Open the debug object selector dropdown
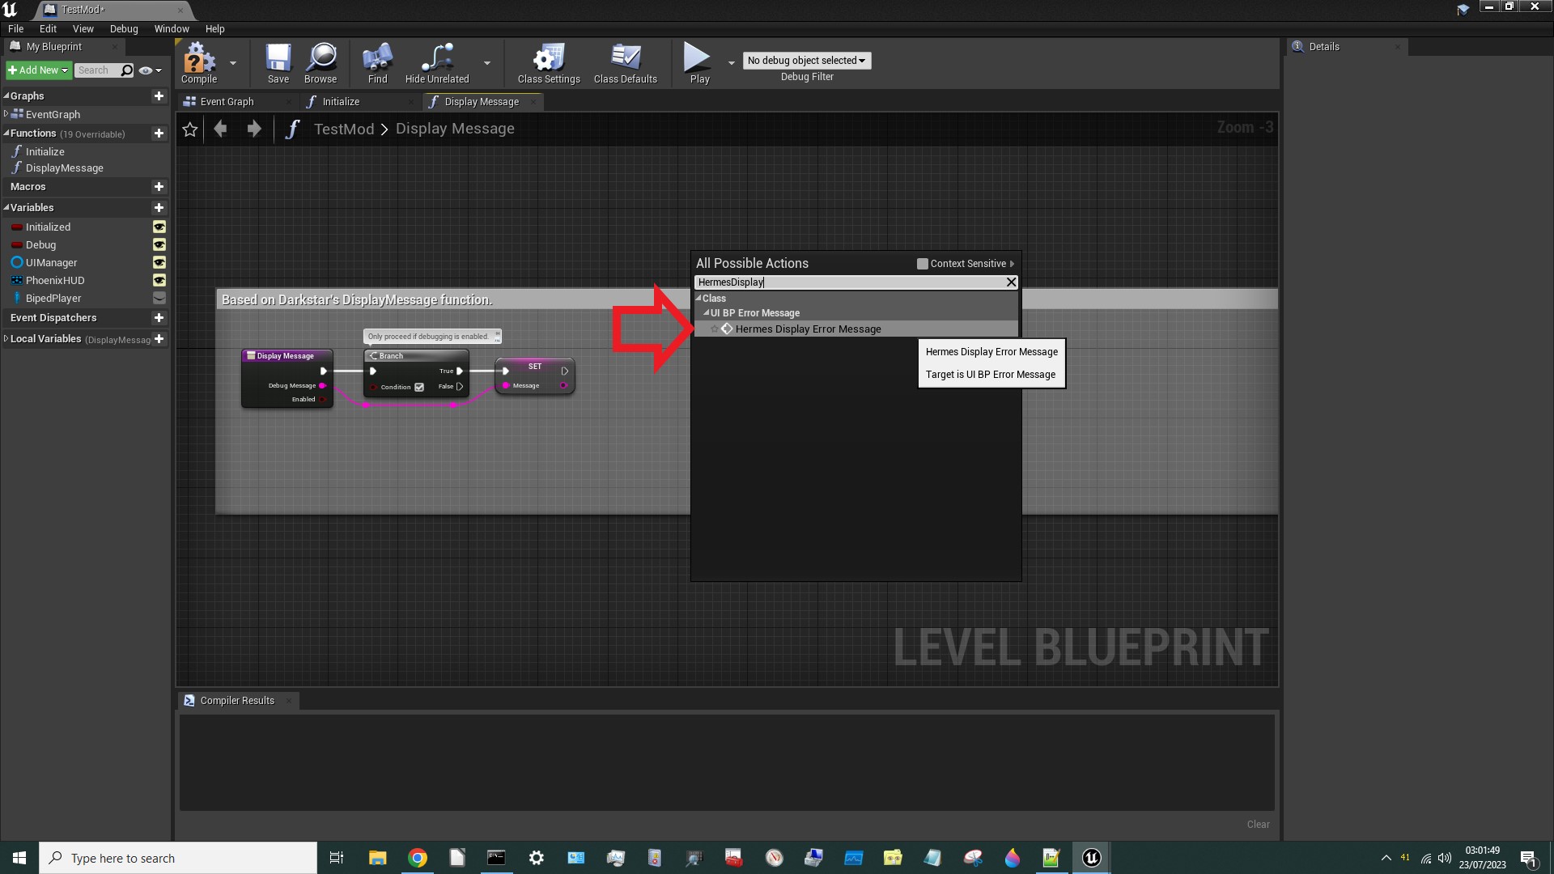Screen dimensions: 1554x874 (x=807, y=61)
